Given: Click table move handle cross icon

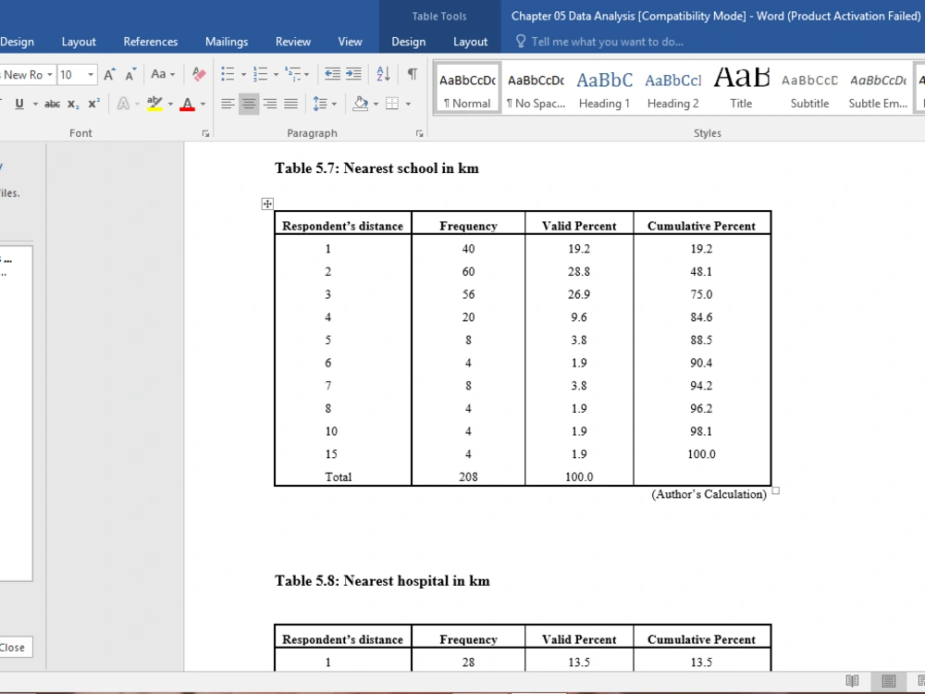Looking at the screenshot, I should tap(267, 204).
